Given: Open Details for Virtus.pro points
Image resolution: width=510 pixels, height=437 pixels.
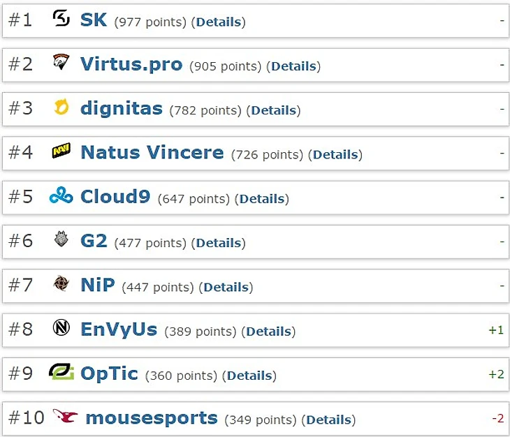Looking at the screenshot, I should 293,66.
